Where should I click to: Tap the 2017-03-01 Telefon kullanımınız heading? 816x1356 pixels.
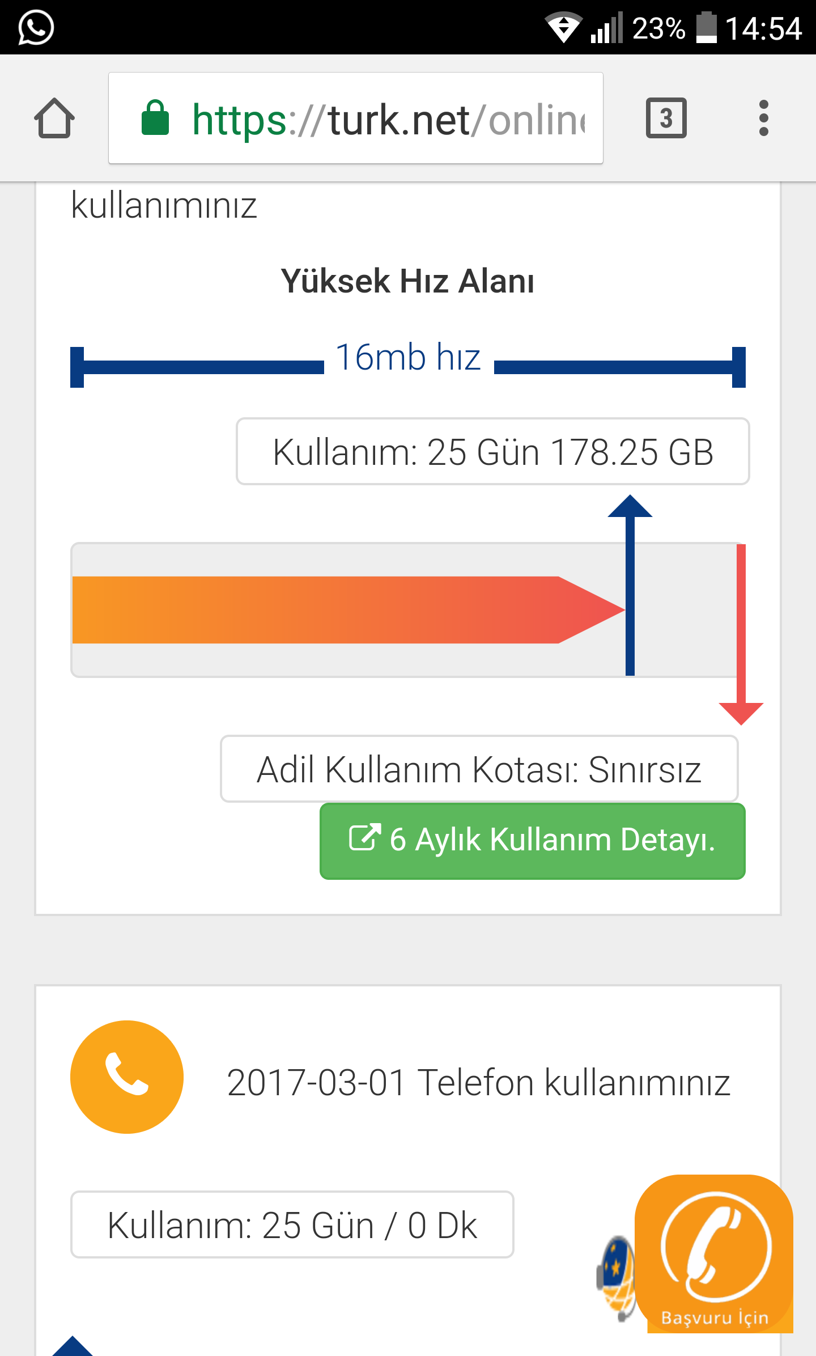(478, 1082)
